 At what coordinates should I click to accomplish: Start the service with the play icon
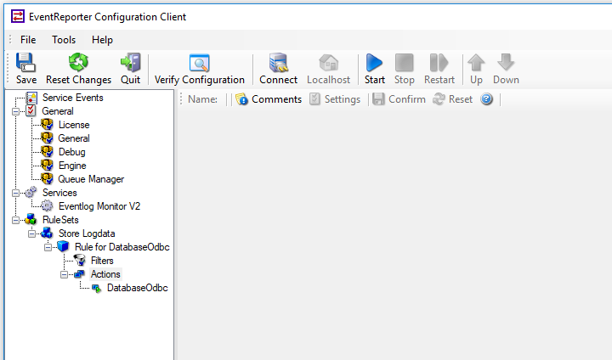[x=374, y=62]
